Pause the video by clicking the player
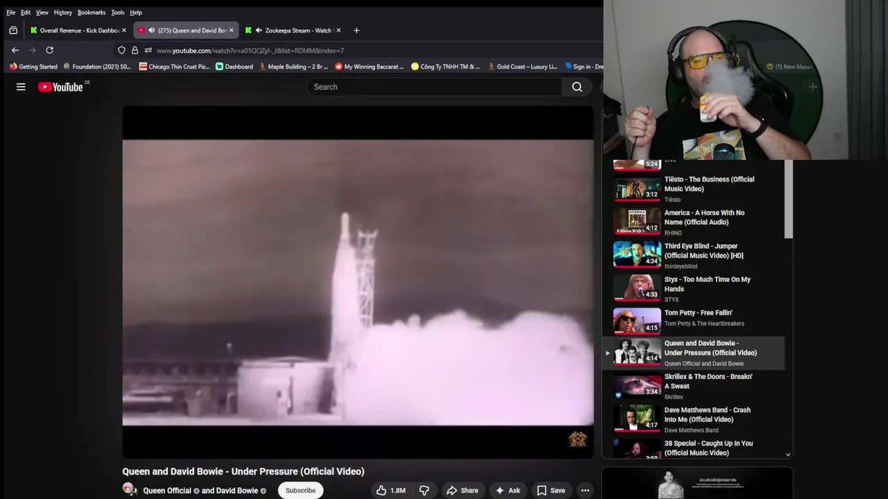Screen dimensions: 888x499 click(358, 282)
